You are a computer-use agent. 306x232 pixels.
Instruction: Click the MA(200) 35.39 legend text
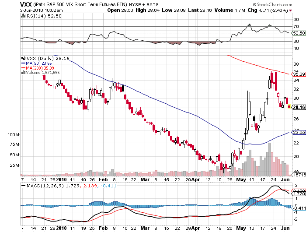point(40,68)
